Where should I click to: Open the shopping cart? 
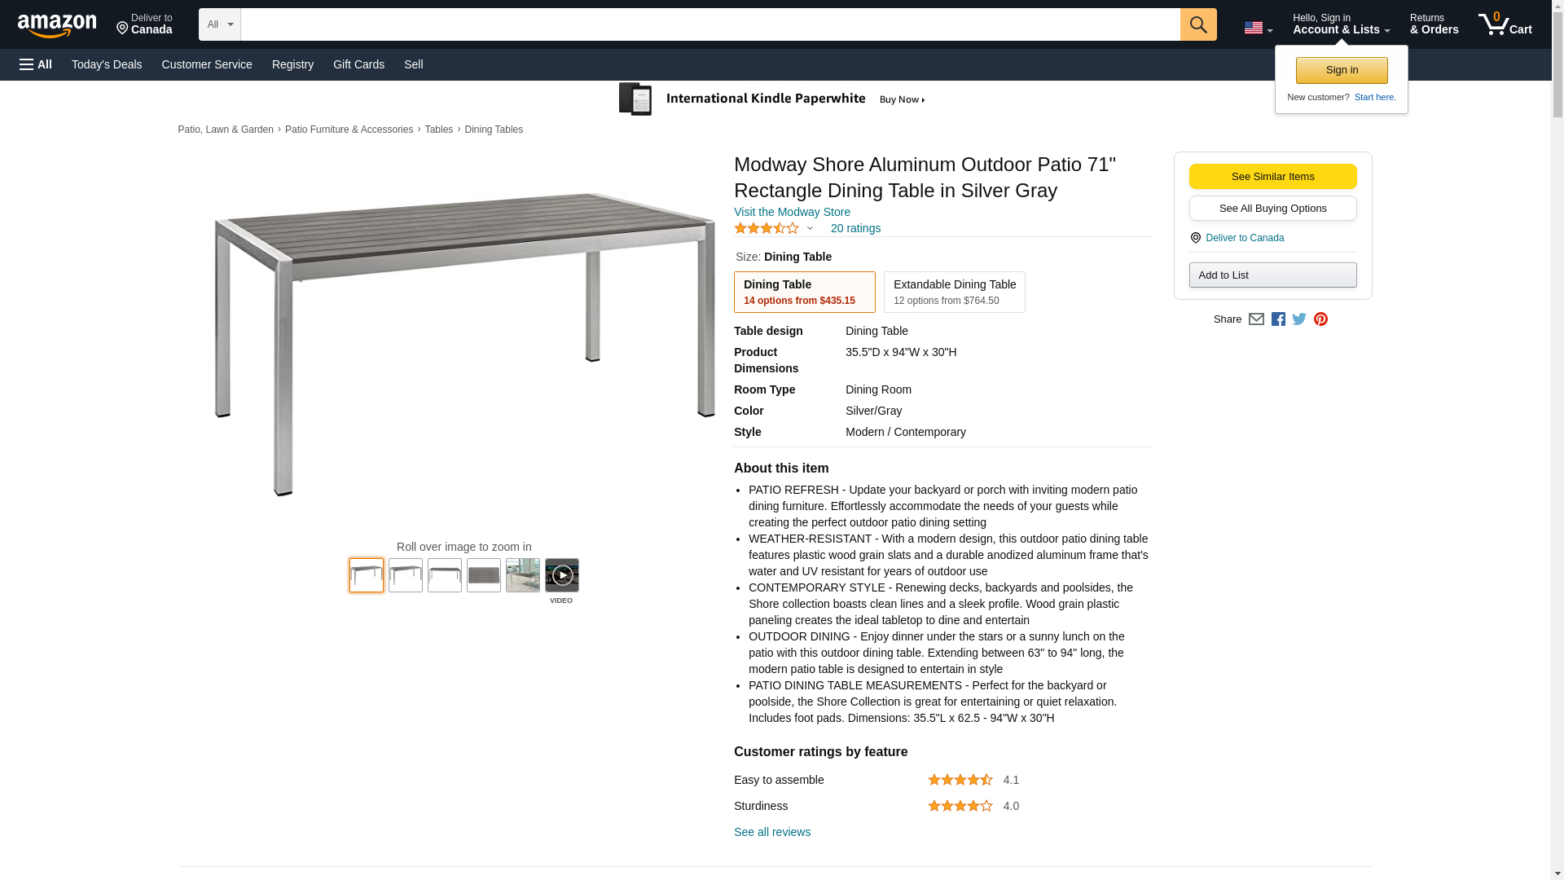(x=1505, y=24)
